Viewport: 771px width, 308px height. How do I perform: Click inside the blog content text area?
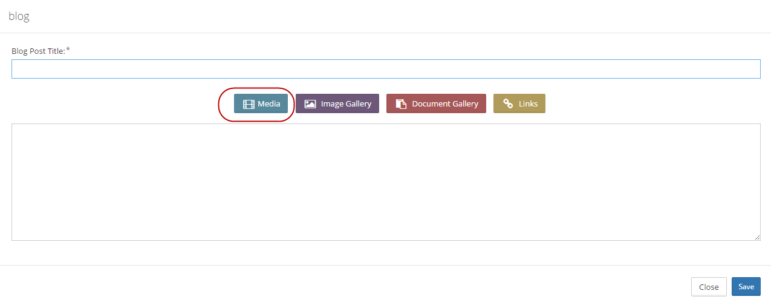coord(386,182)
